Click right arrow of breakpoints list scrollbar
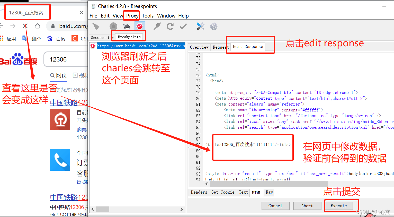 182,209
